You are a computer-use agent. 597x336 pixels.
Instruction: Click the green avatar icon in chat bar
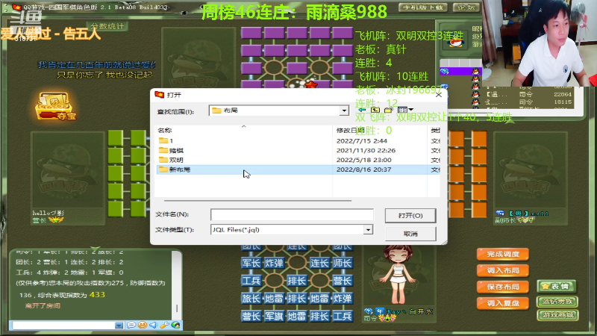pyautogui.click(x=175, y=325)
